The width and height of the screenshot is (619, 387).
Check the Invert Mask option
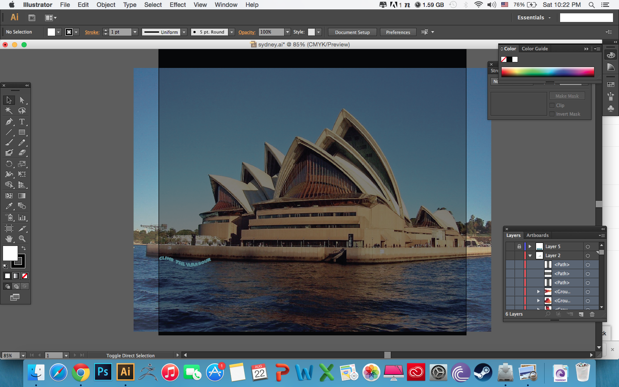coord(552,114)
